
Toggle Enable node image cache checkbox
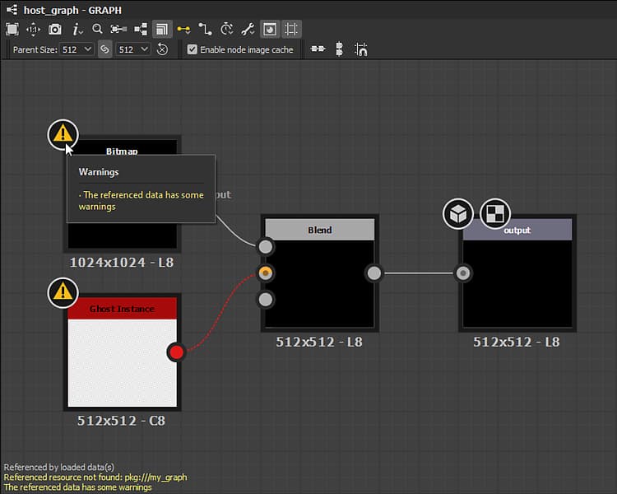tap(193, 49)
